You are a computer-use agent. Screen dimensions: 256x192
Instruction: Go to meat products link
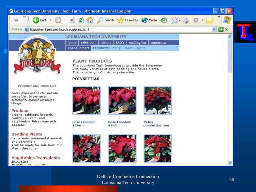tap(128, 48)
